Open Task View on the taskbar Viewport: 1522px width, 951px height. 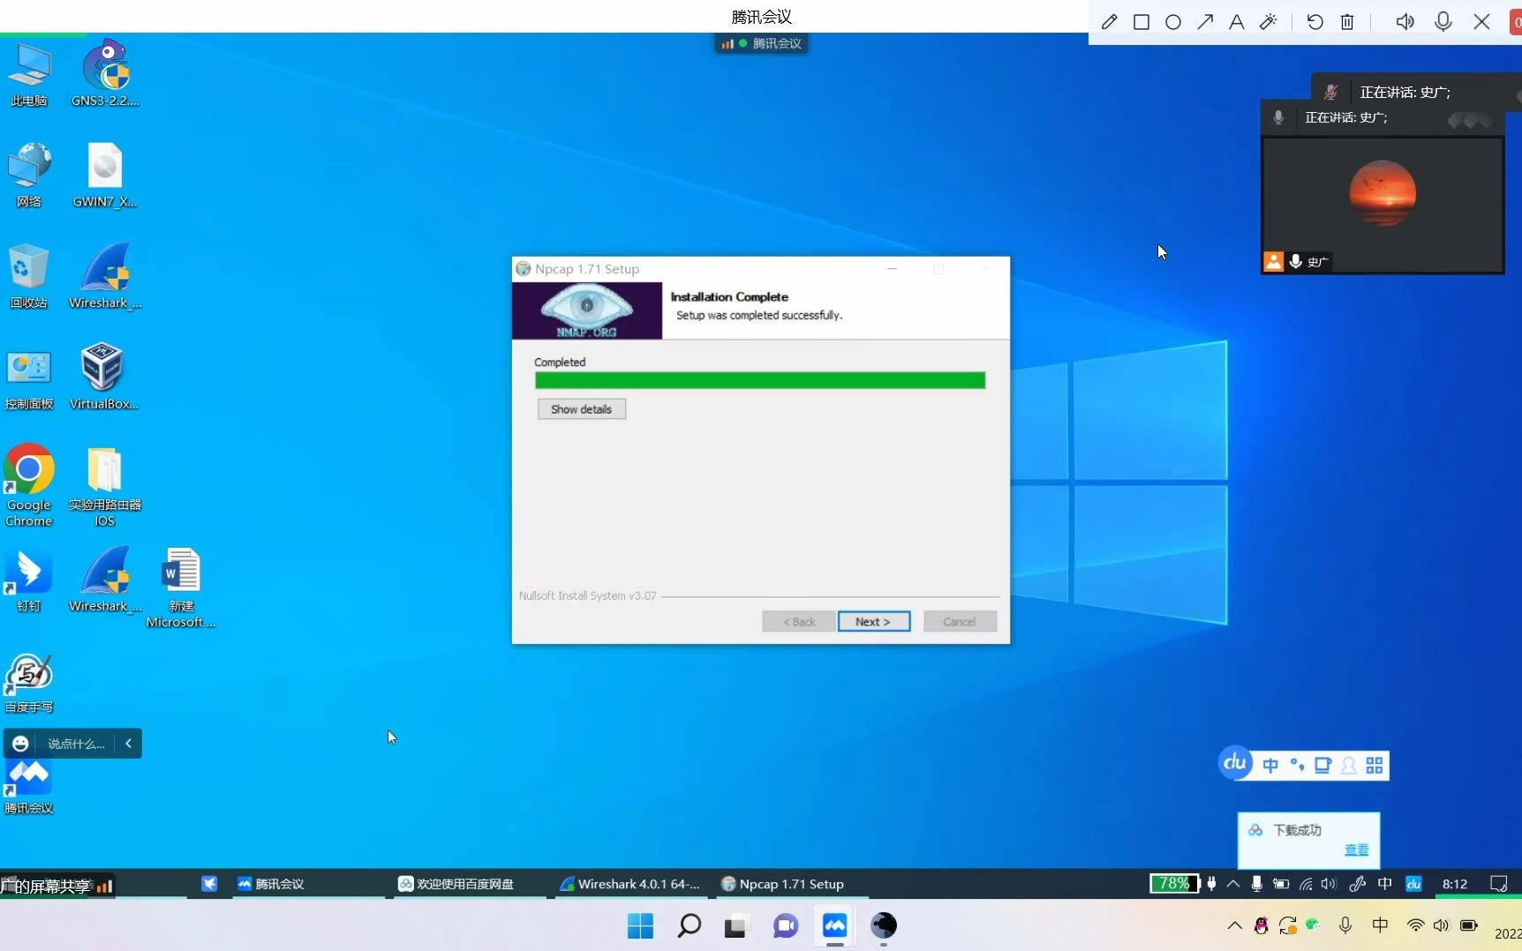pos(736,925)
